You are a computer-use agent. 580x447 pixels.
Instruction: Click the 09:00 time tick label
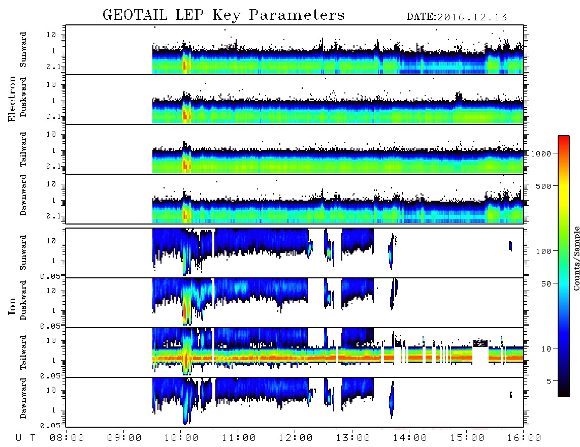click(124, 438)
